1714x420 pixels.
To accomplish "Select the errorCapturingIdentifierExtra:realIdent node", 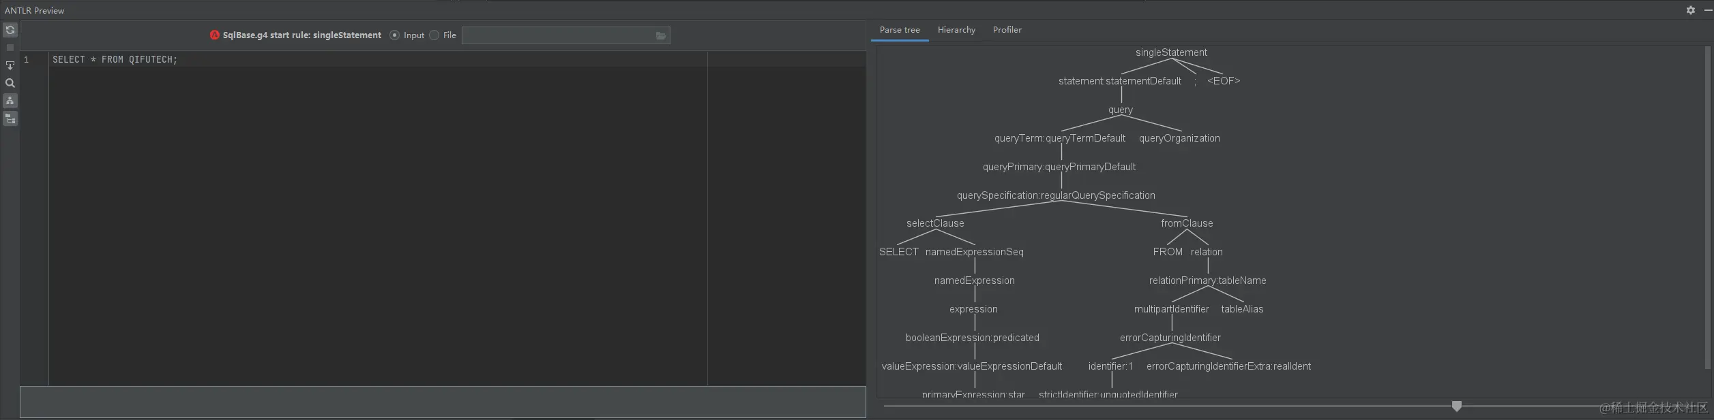I will pyautogui.click(x=1228, y=366).
